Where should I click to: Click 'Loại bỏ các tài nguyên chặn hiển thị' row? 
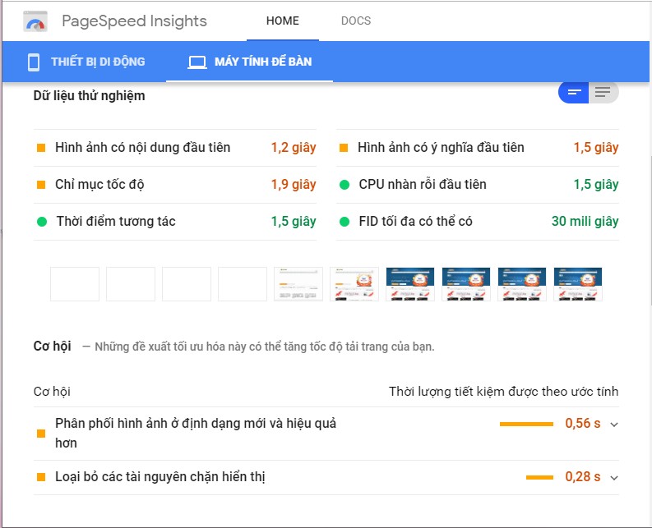[x=326, y=477]
